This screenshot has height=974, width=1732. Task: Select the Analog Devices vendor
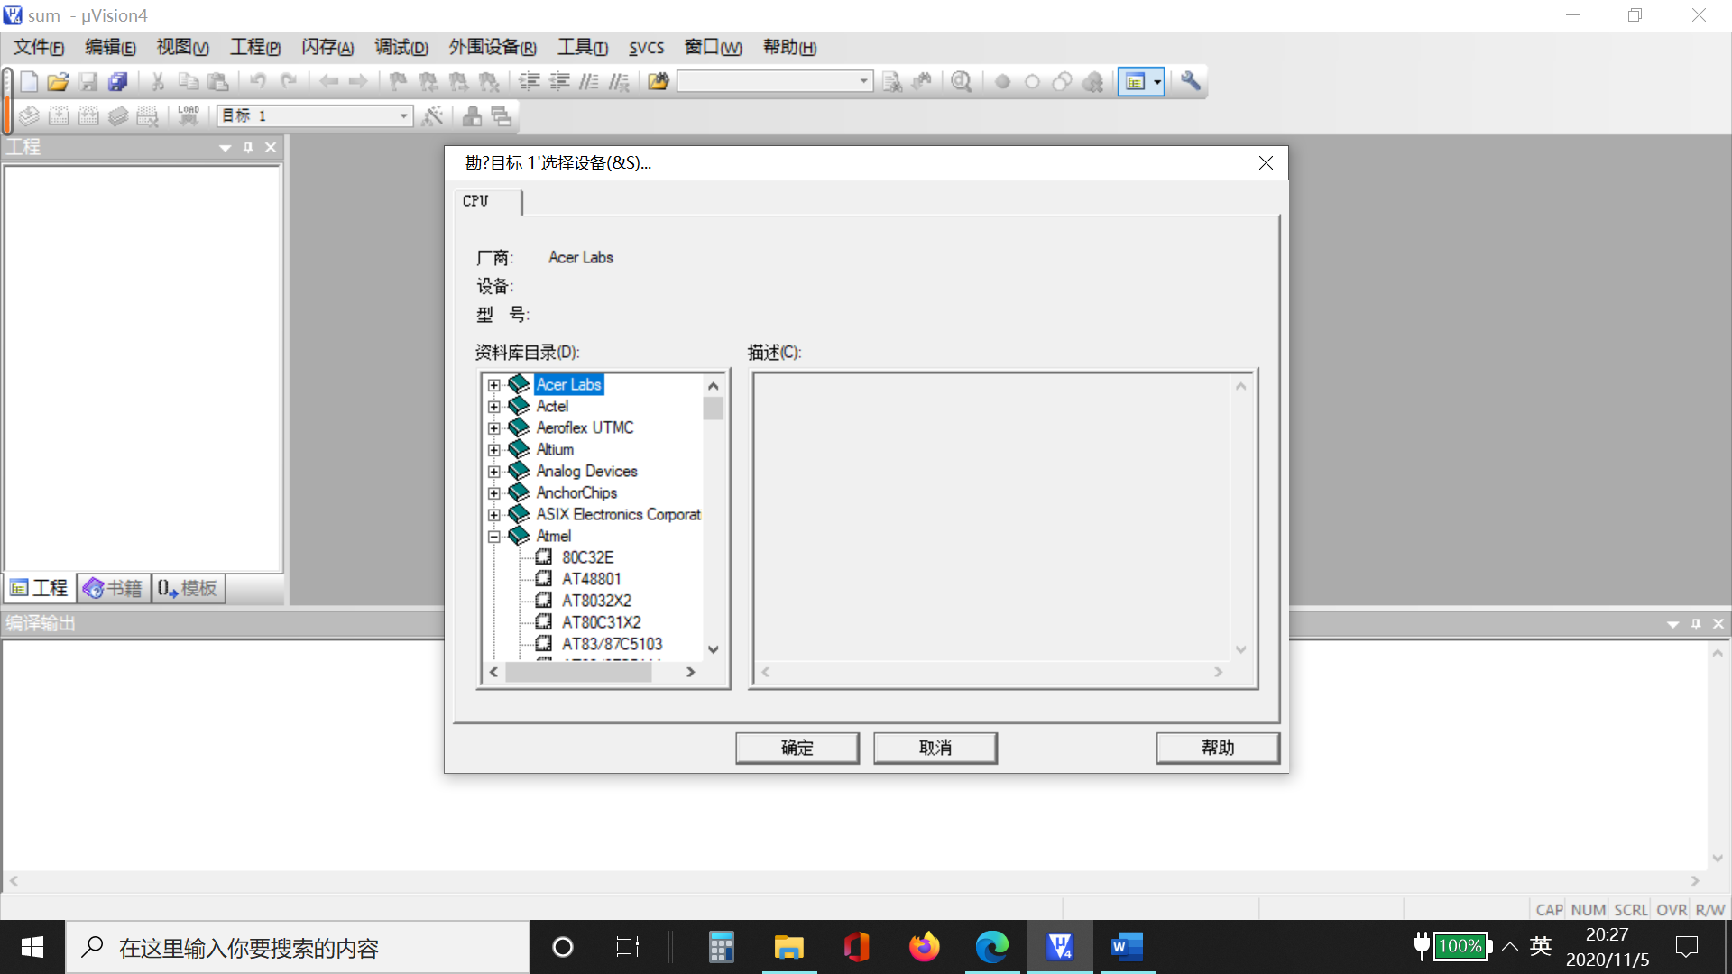[x=586, y=471]
